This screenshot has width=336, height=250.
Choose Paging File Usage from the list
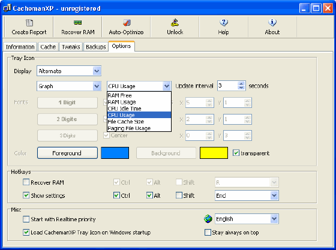pos(139,128)
